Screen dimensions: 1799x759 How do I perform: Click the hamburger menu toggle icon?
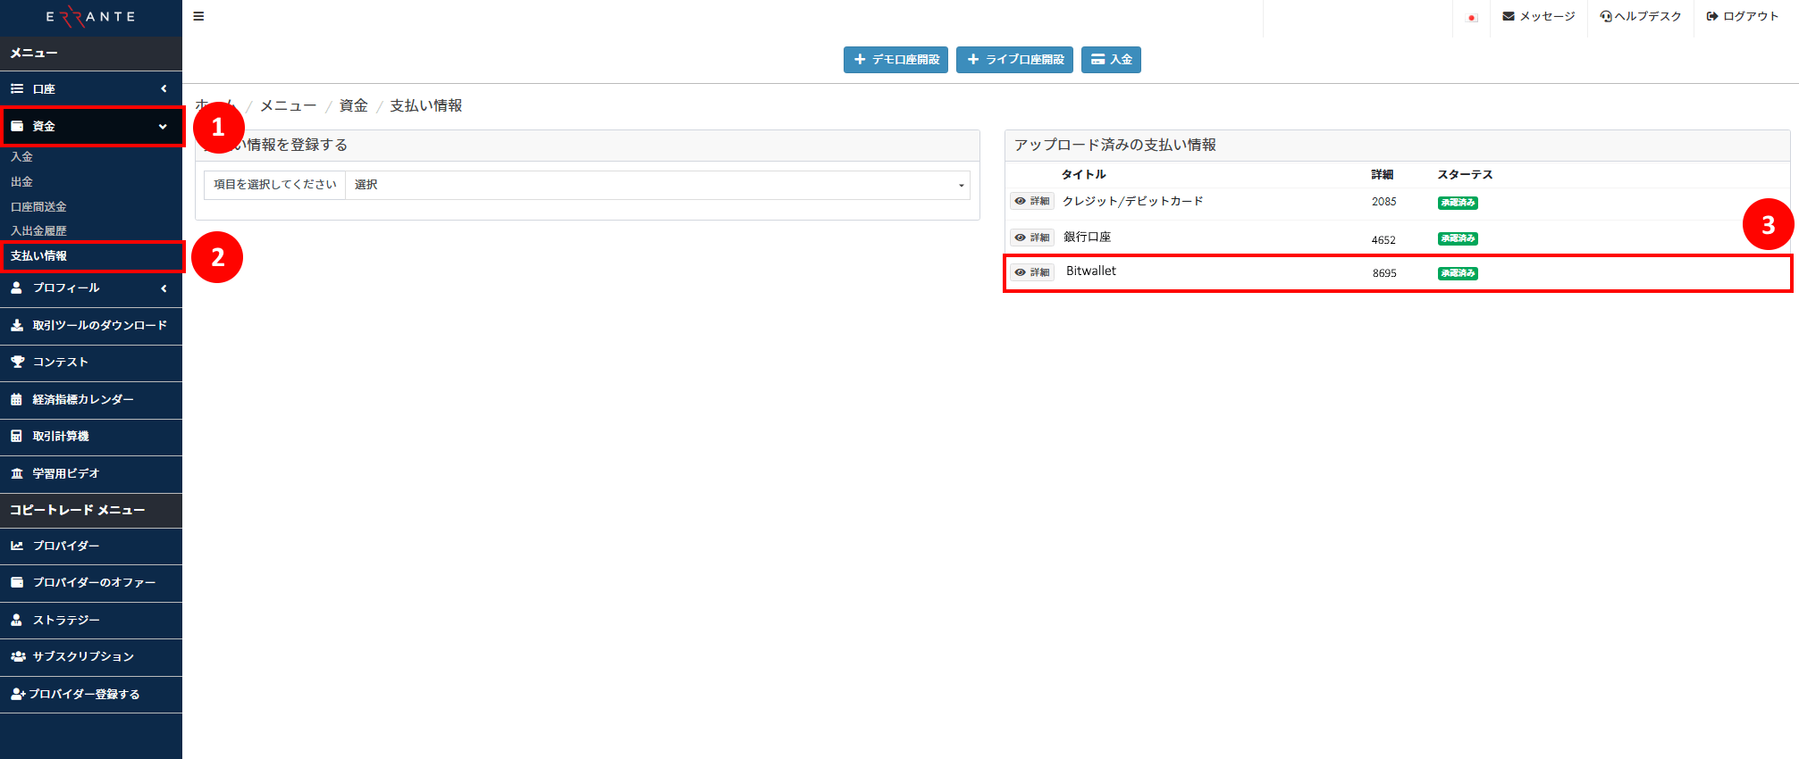pyautogui.click(x=198, y=16)
